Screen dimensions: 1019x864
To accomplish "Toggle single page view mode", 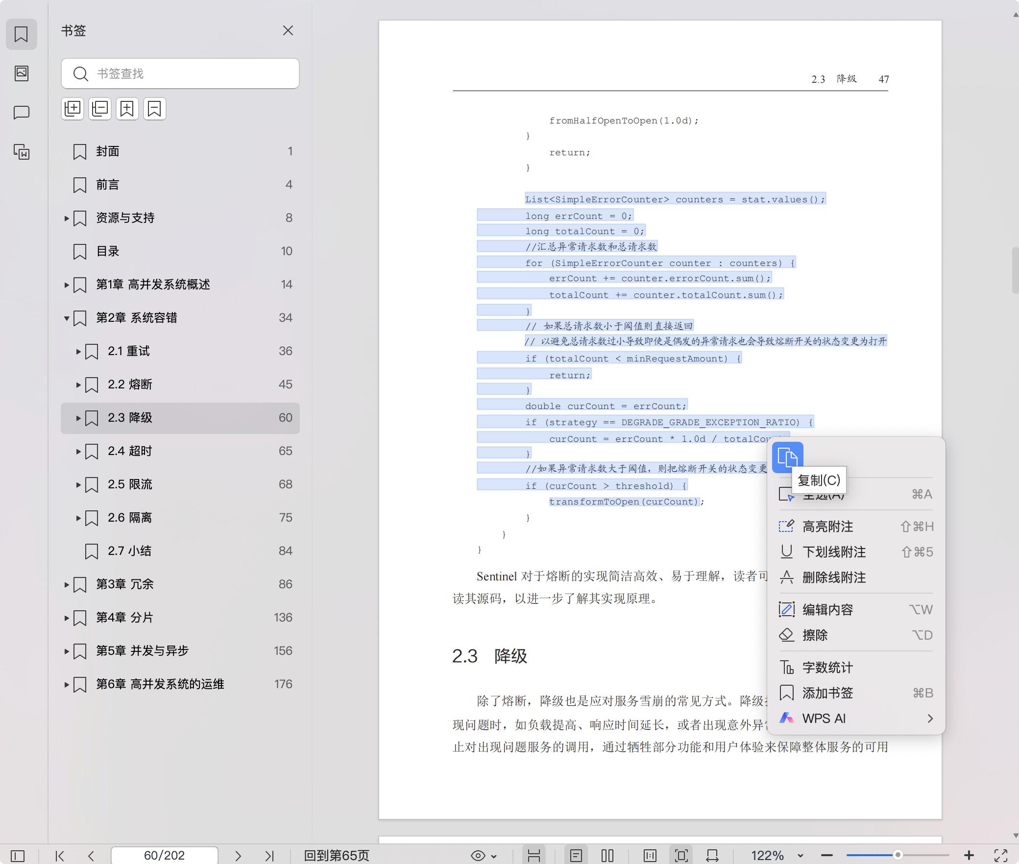I will click(576, 856).
